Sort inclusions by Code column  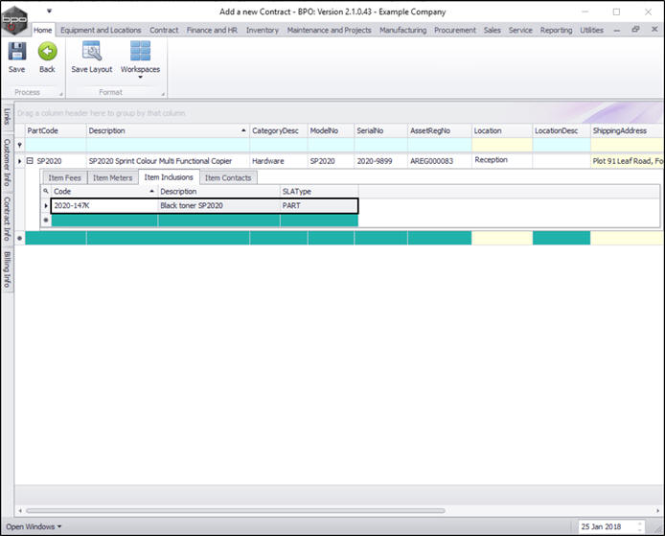point(104,192)
